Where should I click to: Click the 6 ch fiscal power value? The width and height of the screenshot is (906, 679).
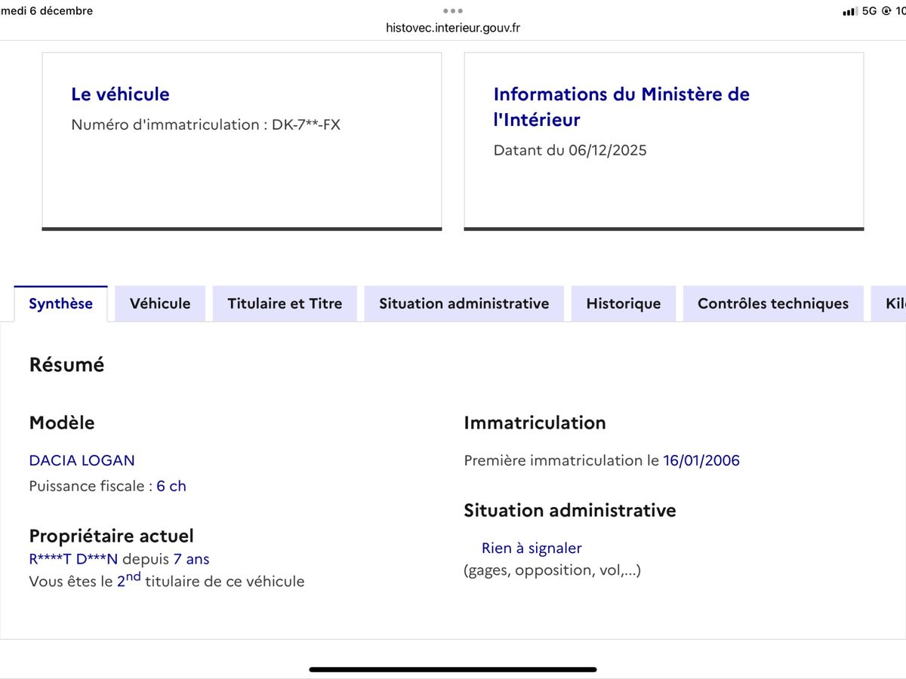point(171,486)
